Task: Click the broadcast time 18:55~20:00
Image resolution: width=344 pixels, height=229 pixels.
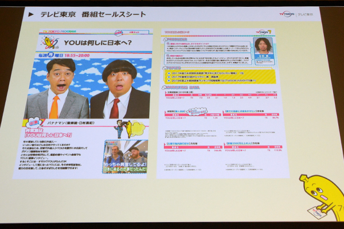Action: tap(77, 56)
